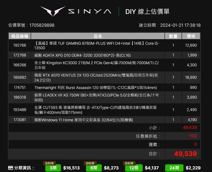Viewport: 212px width, 172px height.
Task: Click the 數量 column header
Action: (173, 36)
